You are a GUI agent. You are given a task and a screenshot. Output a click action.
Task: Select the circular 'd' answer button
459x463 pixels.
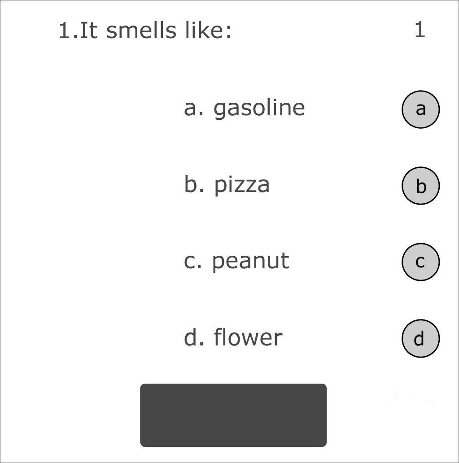(420, 338)
